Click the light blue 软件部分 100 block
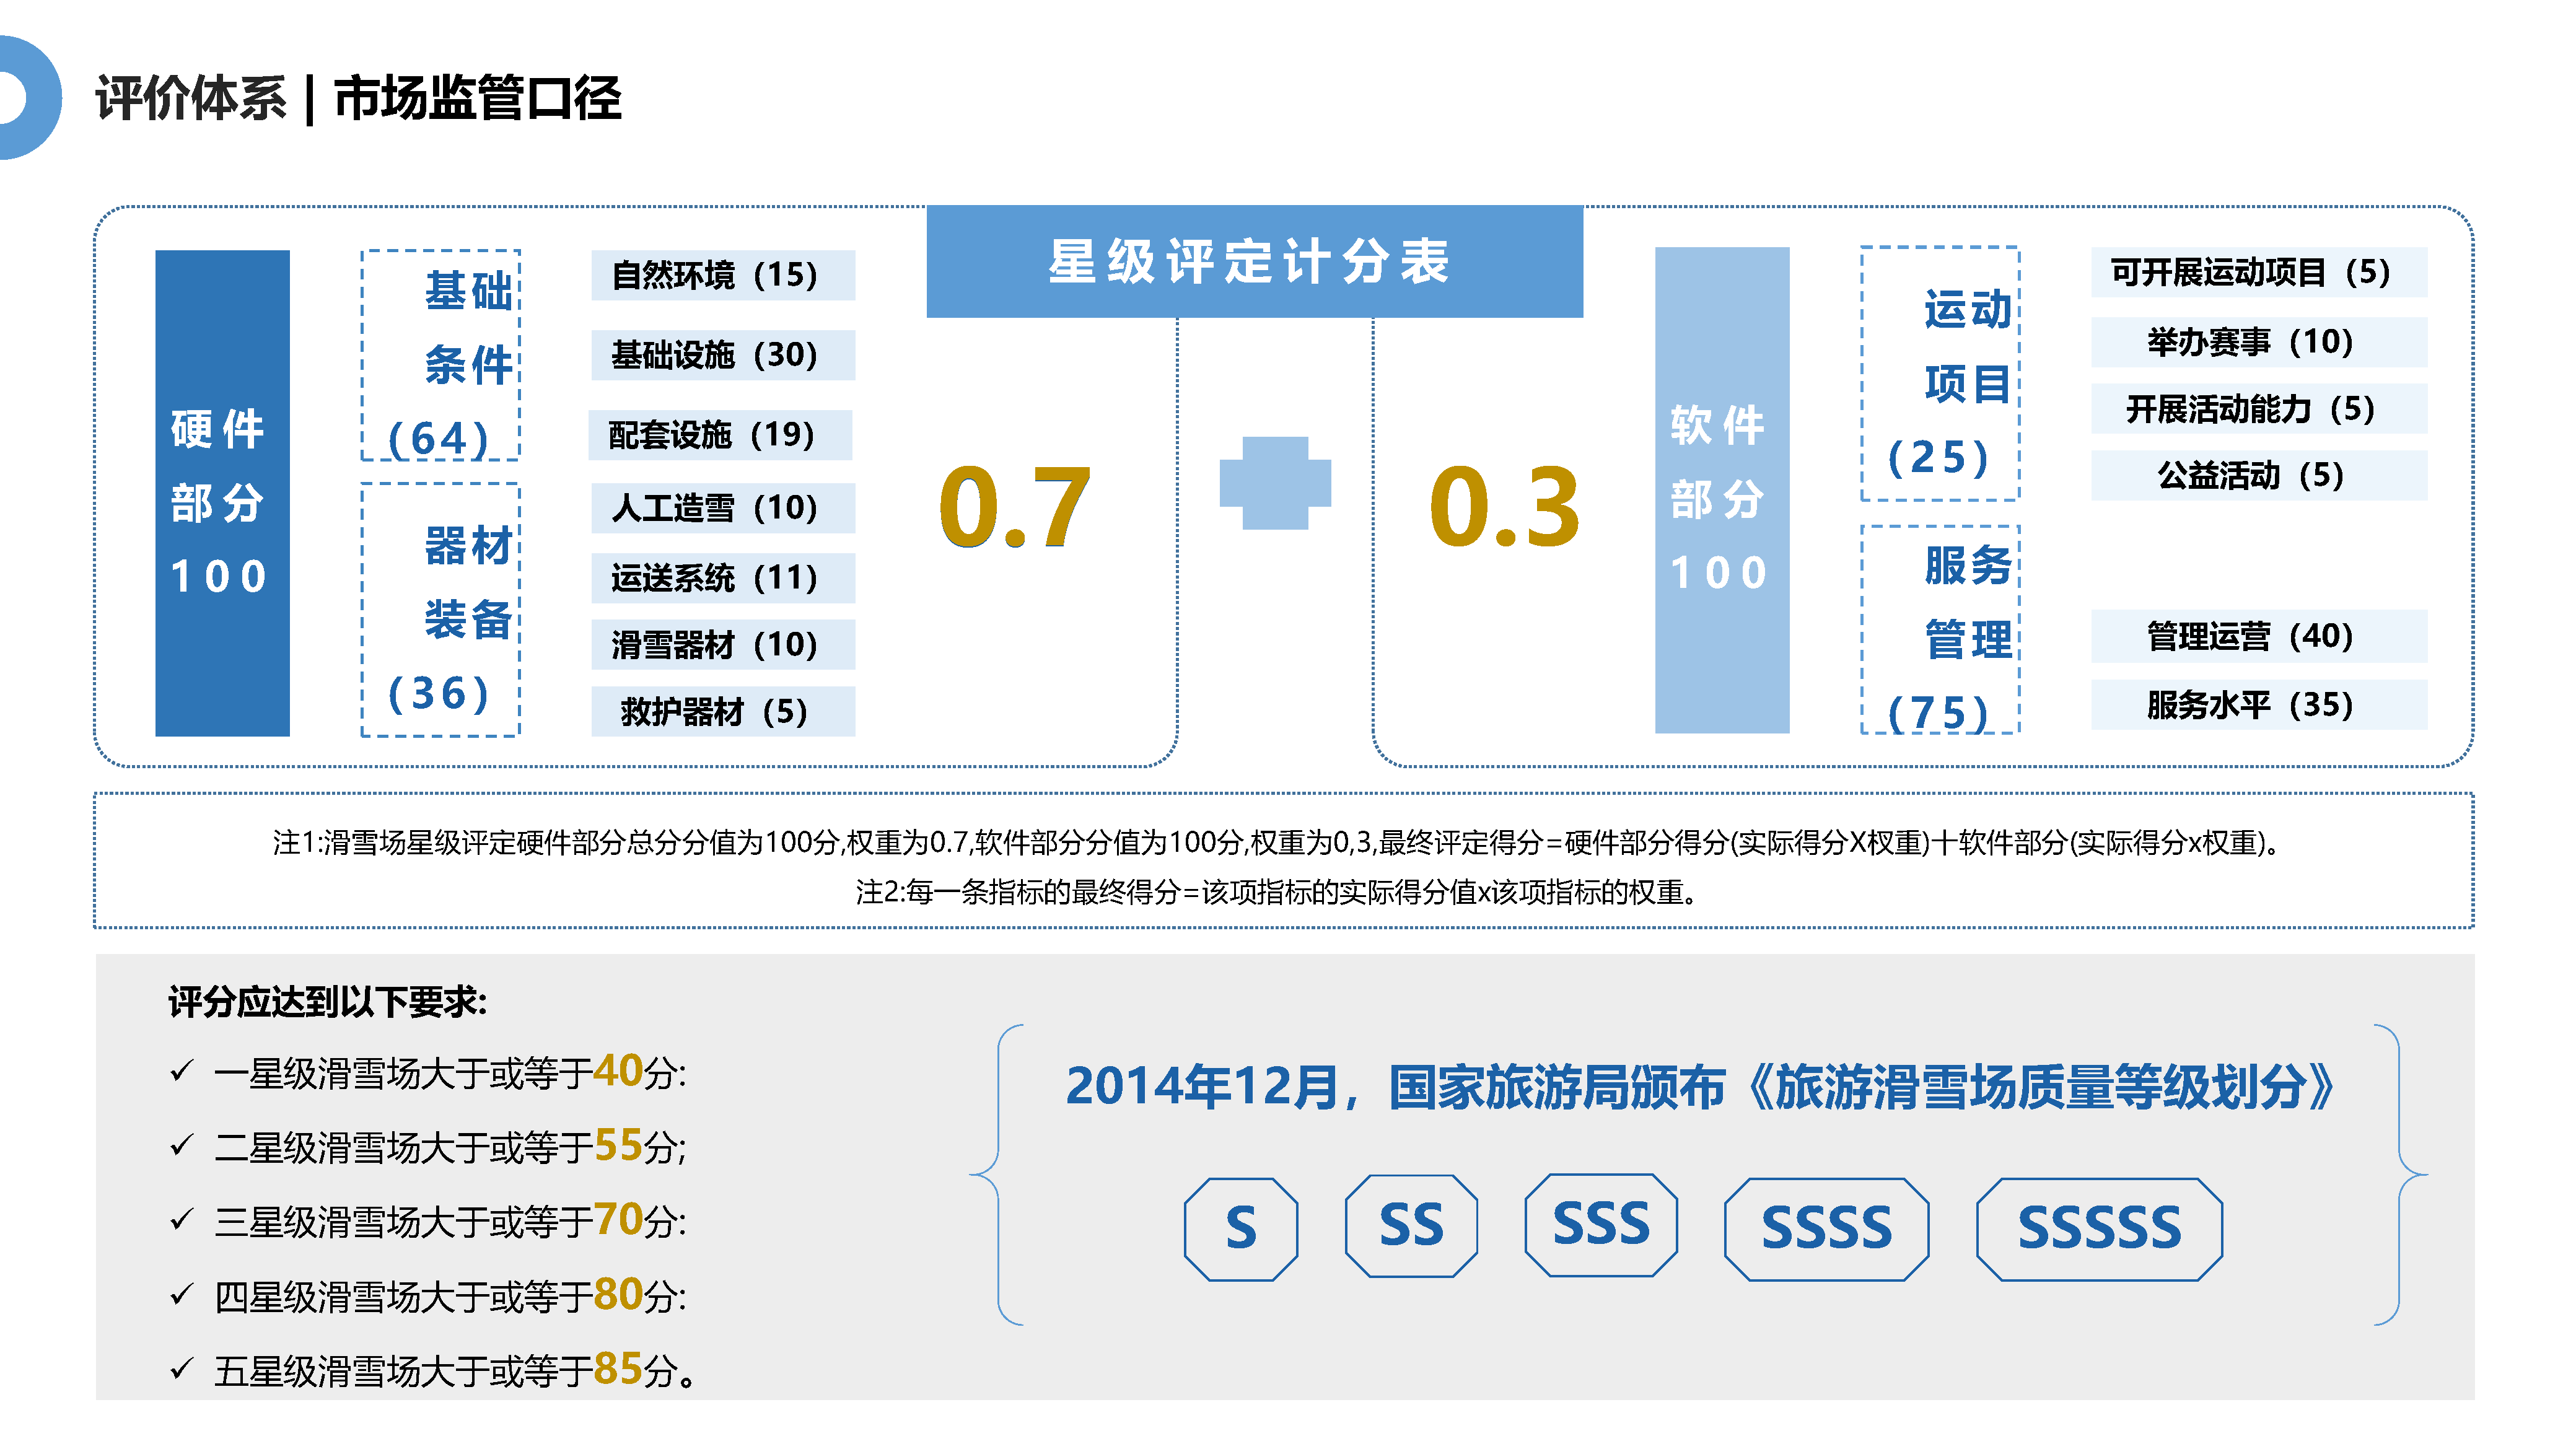This screenshot has height=1449, width=2576. [x=1721, y=490]
